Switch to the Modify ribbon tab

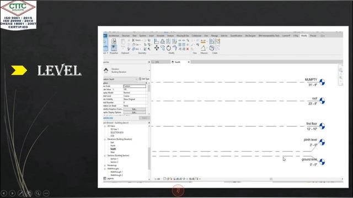tap(304, 36)
